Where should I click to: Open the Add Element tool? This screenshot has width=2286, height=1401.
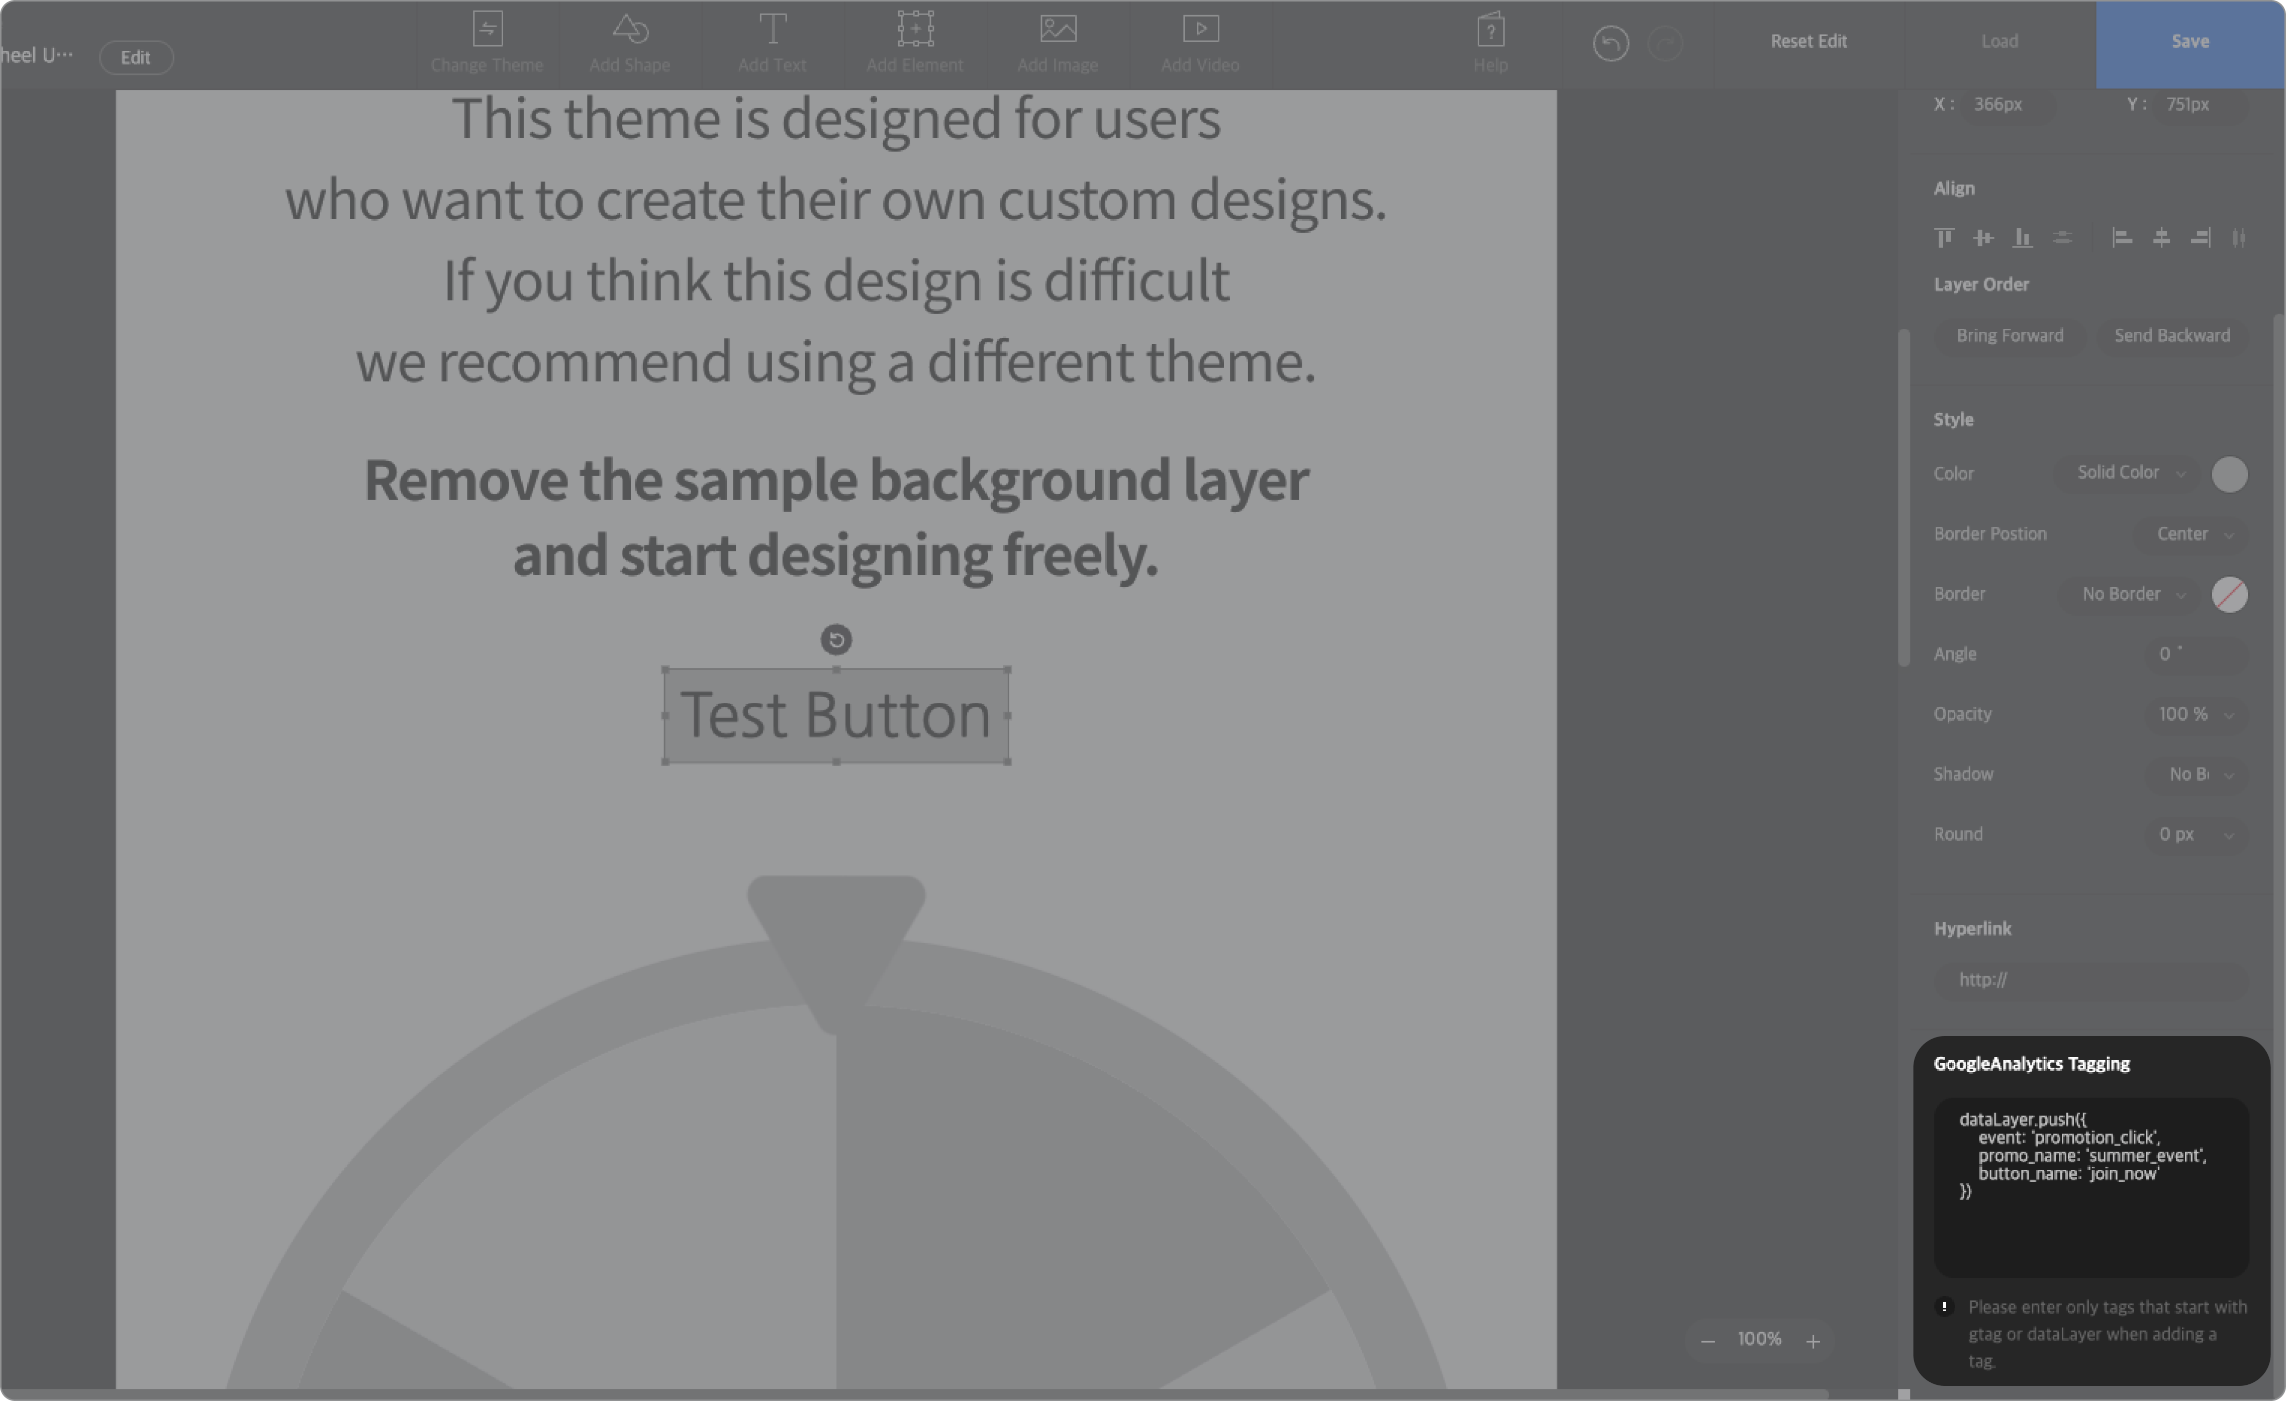pyautogui.click(x=915, y=42)
